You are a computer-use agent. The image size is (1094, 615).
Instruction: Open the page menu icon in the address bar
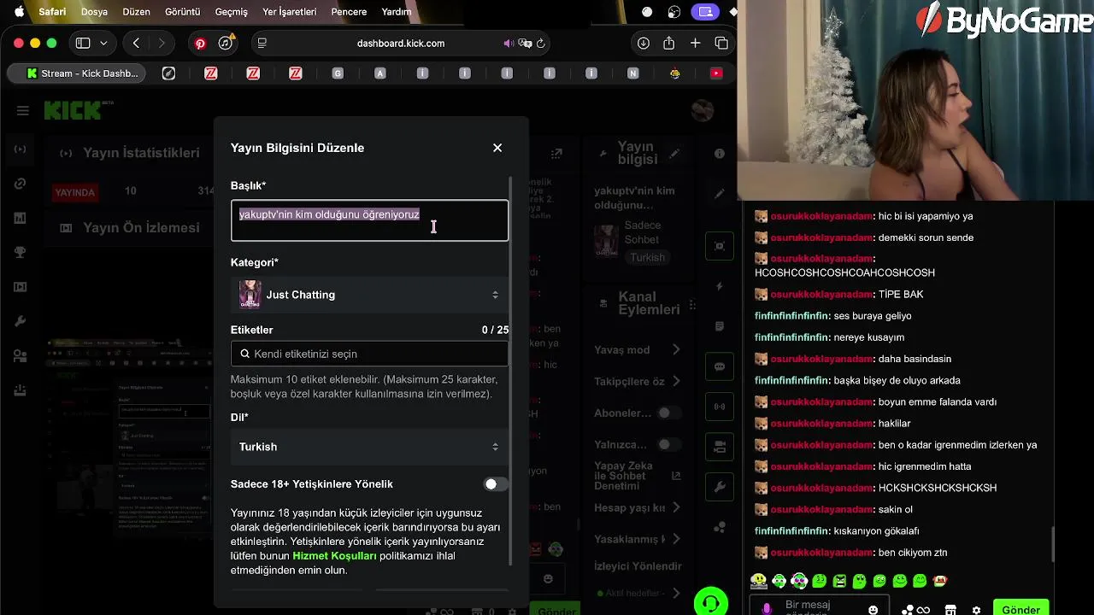(x=262, y=43)
